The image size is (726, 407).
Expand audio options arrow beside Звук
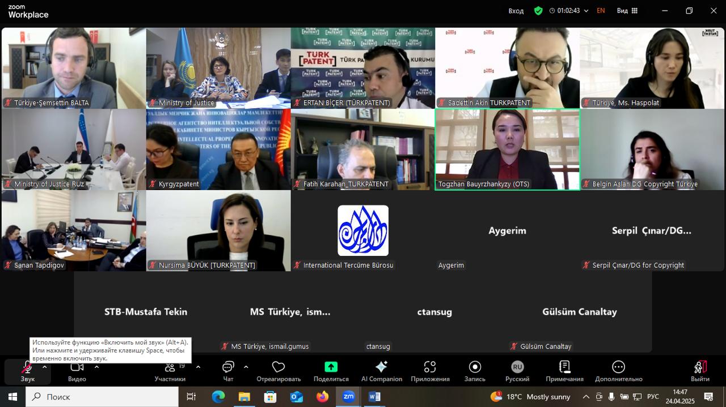44,367
